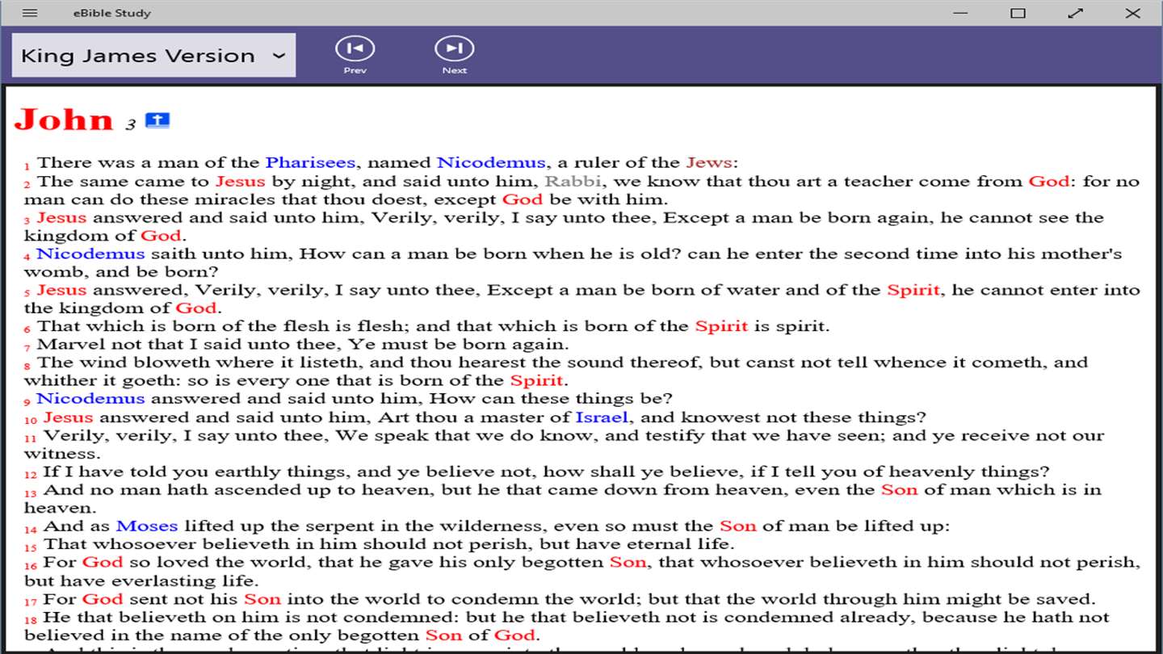Select the gray Rabbi link in verse 2
Image resolution: width=1163 pixels, height=654 pixels.
tap(574, 182)
